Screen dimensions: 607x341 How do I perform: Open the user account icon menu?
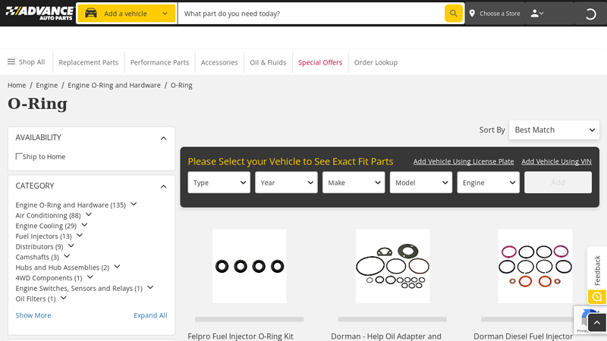(536, 13)
